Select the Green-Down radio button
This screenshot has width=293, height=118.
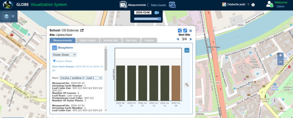pyautogui.click(x=54, y=61)
